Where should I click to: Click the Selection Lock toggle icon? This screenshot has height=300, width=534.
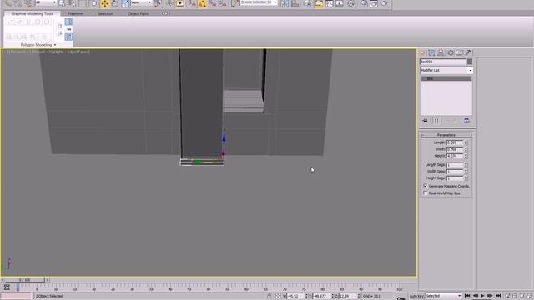coord(269,296)
